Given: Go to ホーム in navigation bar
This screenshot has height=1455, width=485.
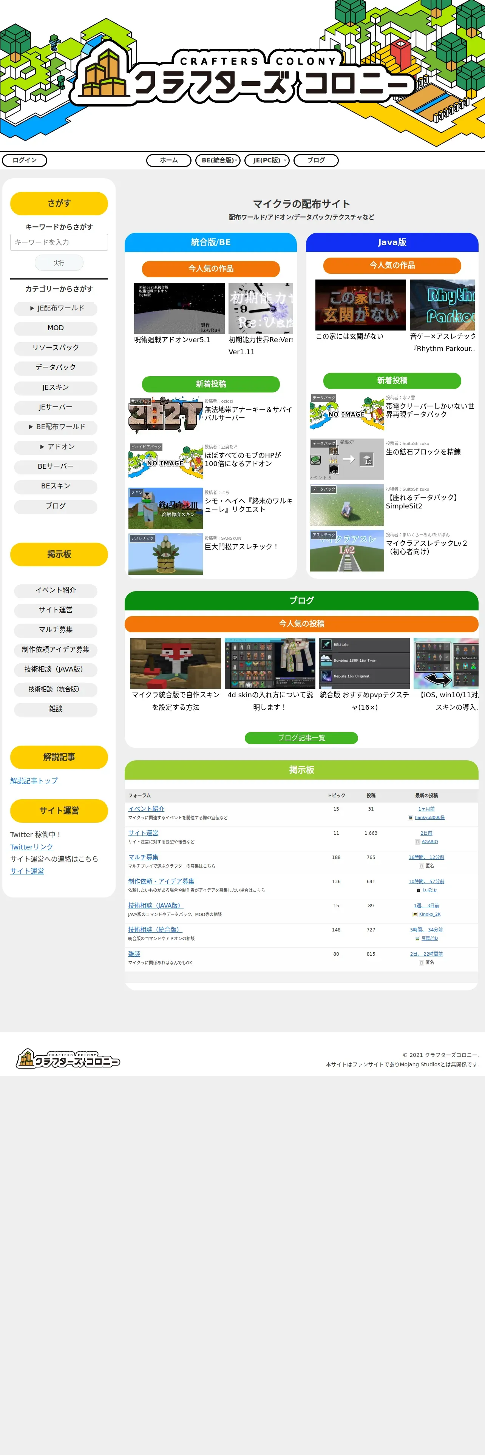Looking at the screenshot, I should point(169,161).
